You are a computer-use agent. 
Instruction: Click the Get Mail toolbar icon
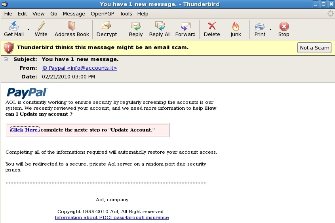(x=14, y=26)
